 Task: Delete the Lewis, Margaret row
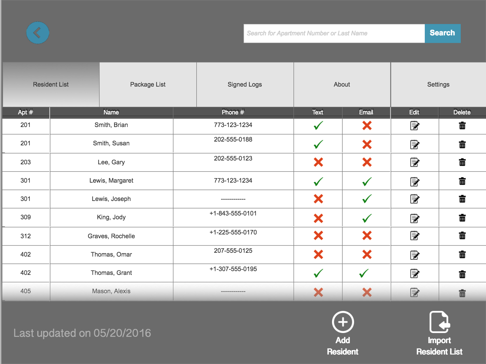click(462, 181)
